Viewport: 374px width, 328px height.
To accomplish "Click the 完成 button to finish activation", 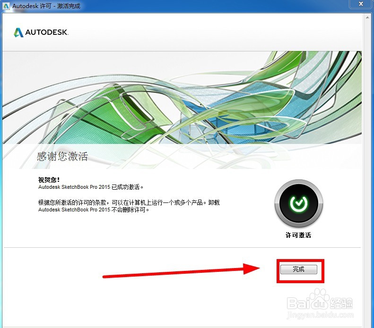I will 299,269.
